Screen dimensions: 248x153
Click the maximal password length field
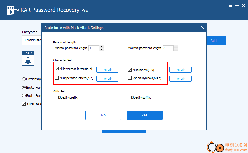168,48
